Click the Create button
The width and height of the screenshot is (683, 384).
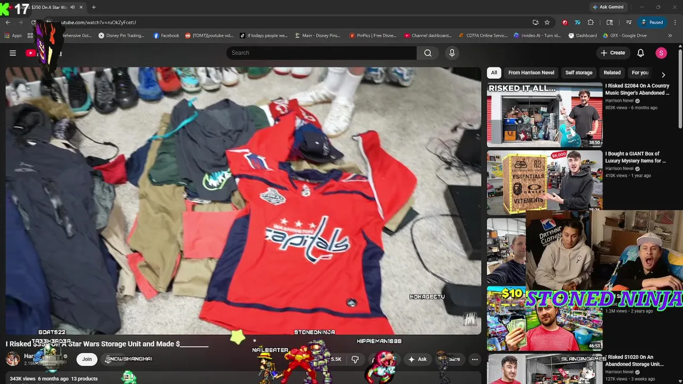coord(613,53)
